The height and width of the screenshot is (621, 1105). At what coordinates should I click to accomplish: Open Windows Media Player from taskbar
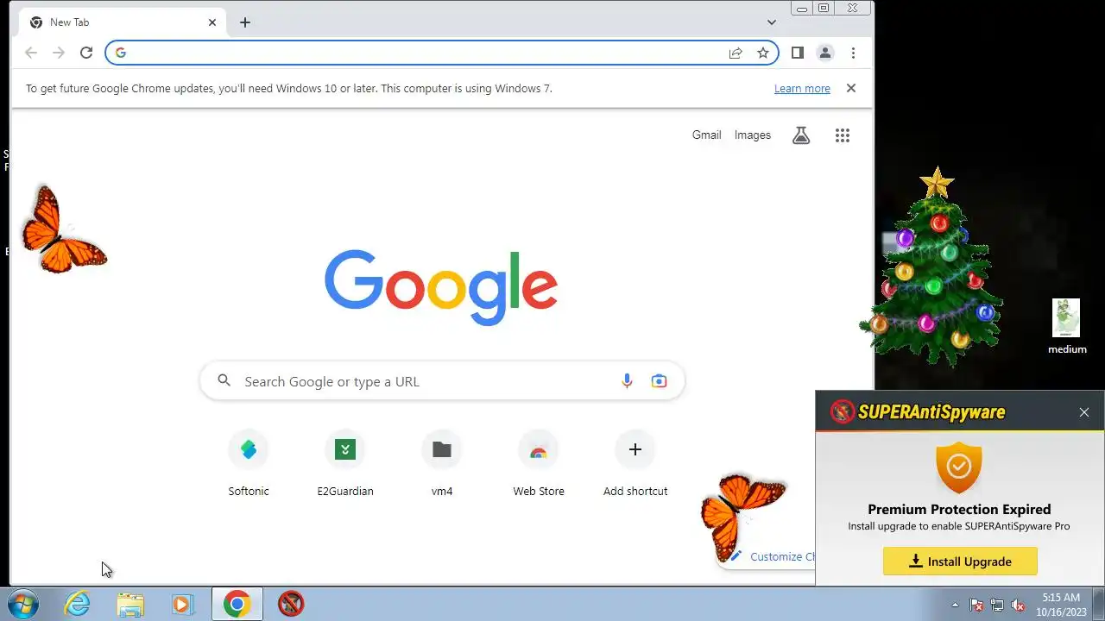pyautogui.click(x=182, y=604)
